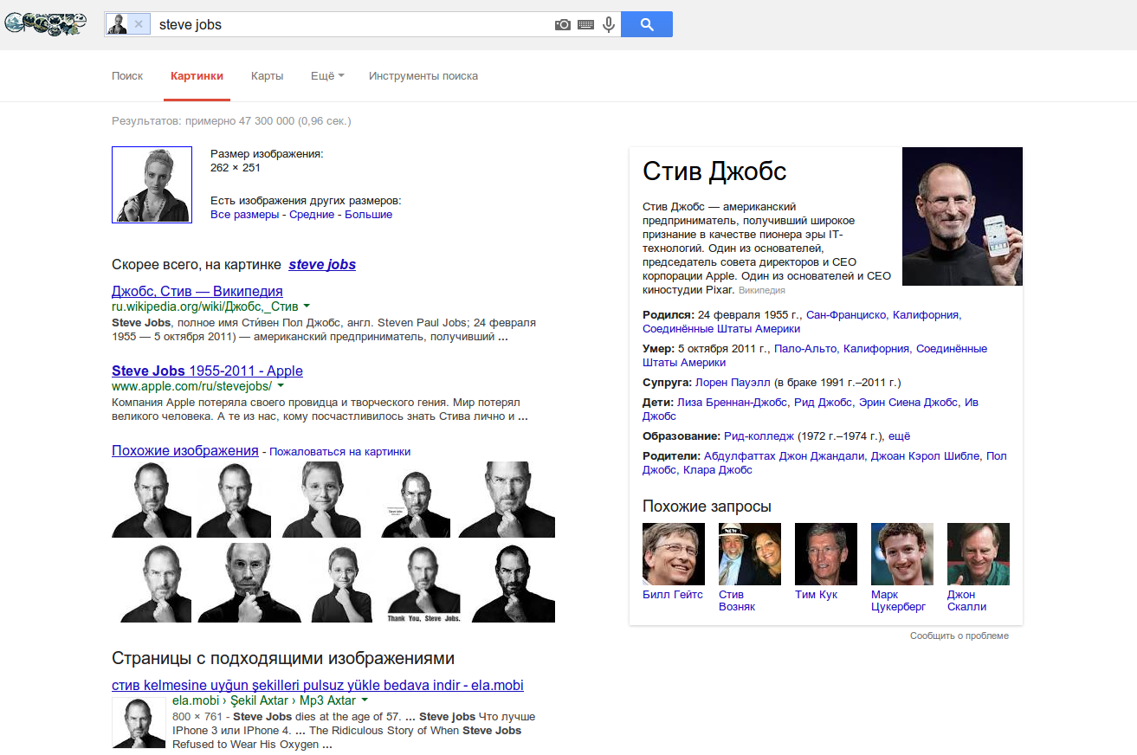
Task: Open Билл Гейтс related search photo
Action: pos(674,554)
